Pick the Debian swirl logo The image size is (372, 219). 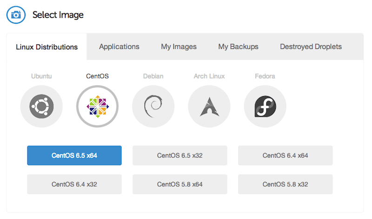coord(153,107)
